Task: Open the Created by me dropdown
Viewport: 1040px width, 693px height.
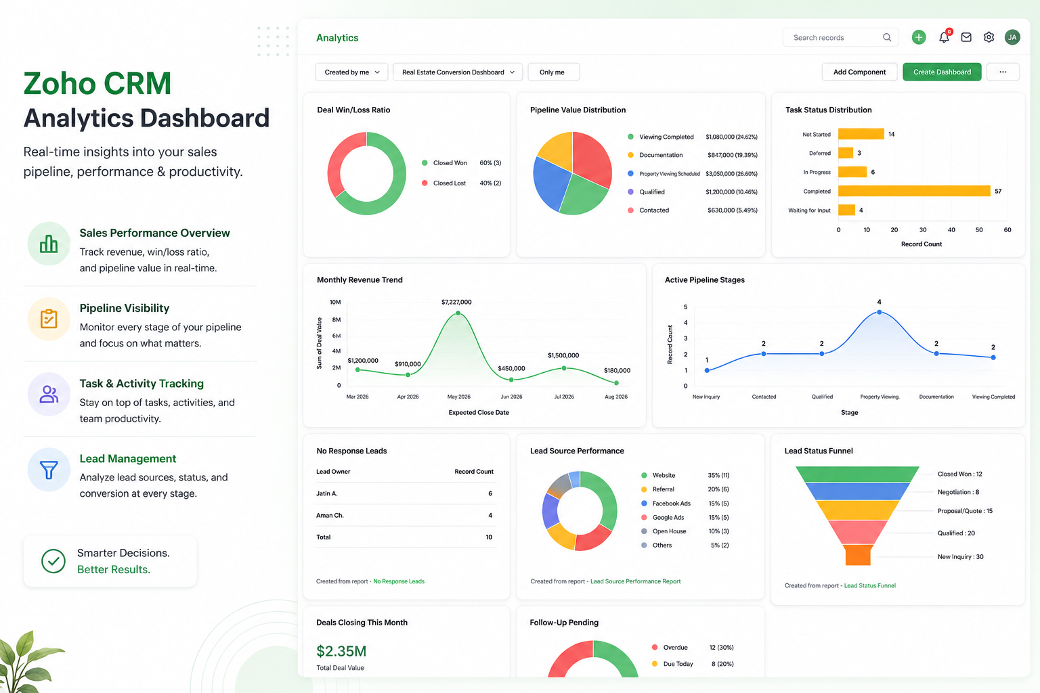Action: pos(351,72)
